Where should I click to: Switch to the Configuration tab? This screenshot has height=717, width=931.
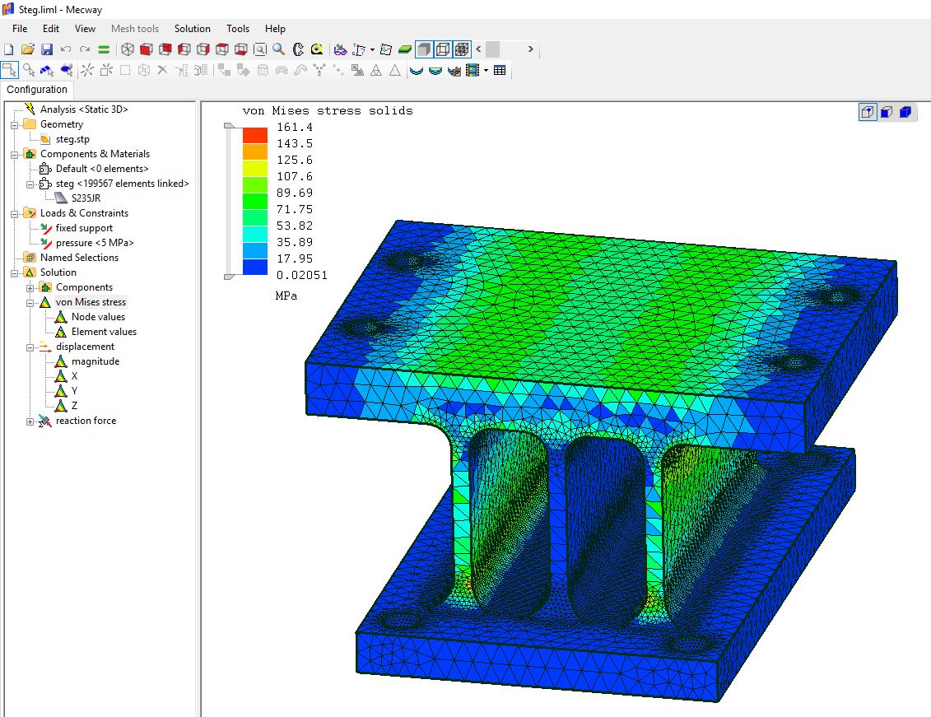coord(37,90)
